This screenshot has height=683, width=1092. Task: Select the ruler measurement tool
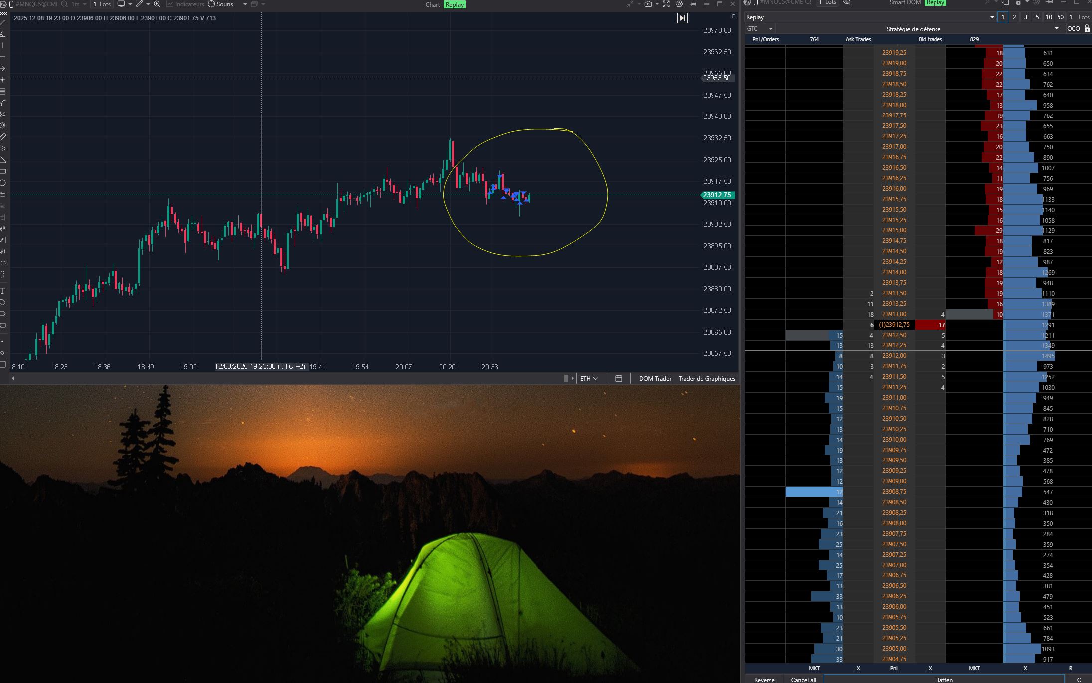[3, 137]
